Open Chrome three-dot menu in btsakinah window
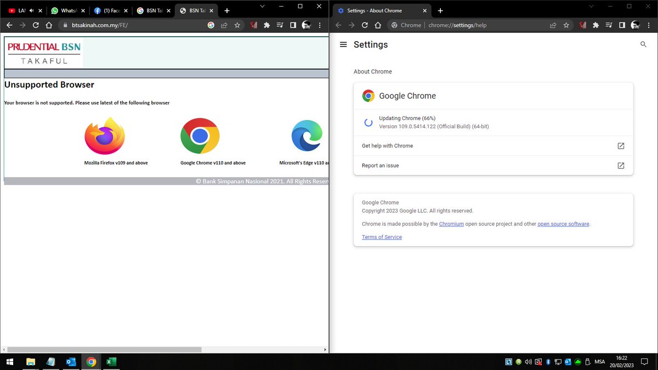Viewport: 658px width, 370px height. coord(320,25)
